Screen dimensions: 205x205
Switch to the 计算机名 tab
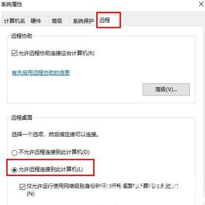coord(15,21)
